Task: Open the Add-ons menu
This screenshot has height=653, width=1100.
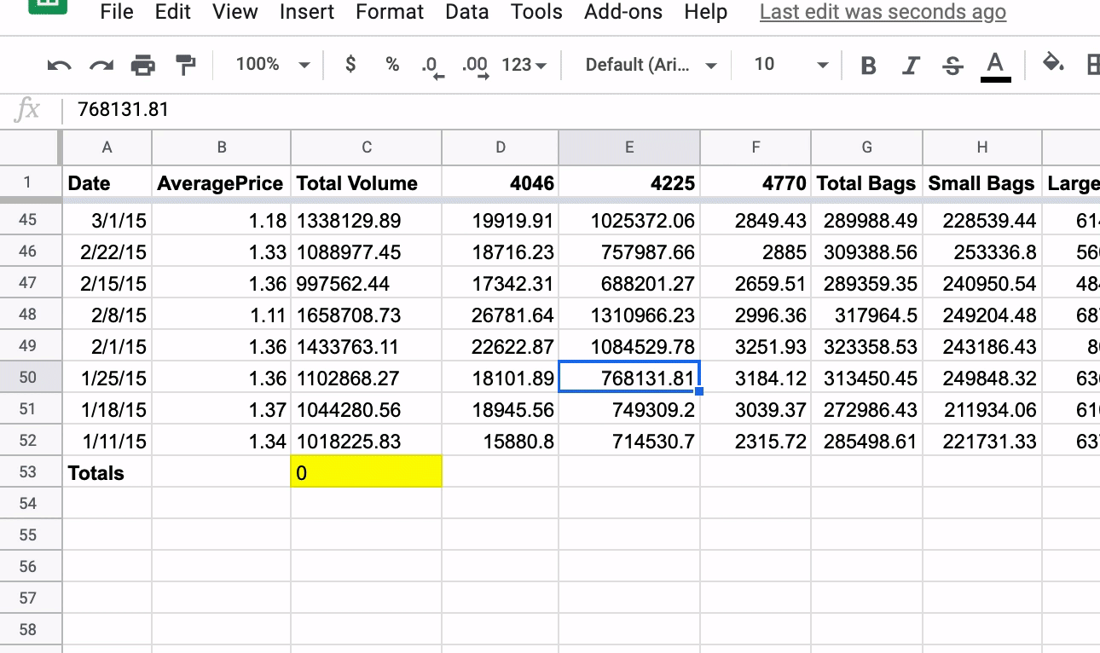Action: pos(622,12)
